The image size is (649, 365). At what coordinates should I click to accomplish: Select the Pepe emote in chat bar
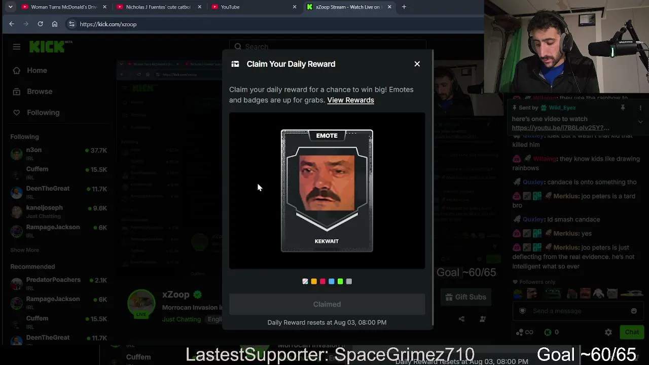point(552,294)
